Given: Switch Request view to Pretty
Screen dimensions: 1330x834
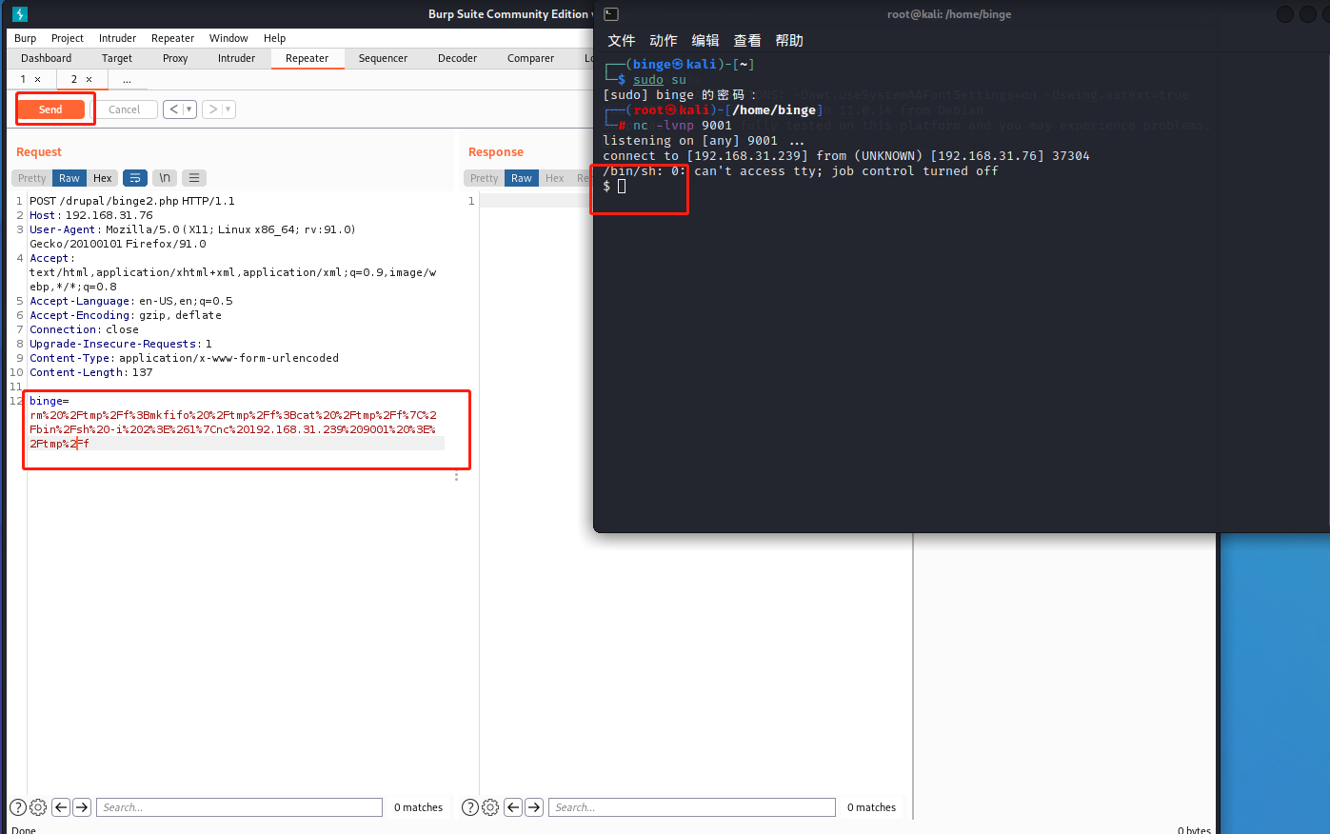Looking at the screenshot, I should click(32, 178).
